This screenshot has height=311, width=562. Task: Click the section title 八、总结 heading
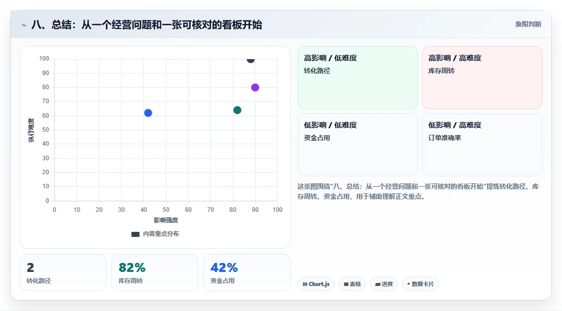(147, 25)
